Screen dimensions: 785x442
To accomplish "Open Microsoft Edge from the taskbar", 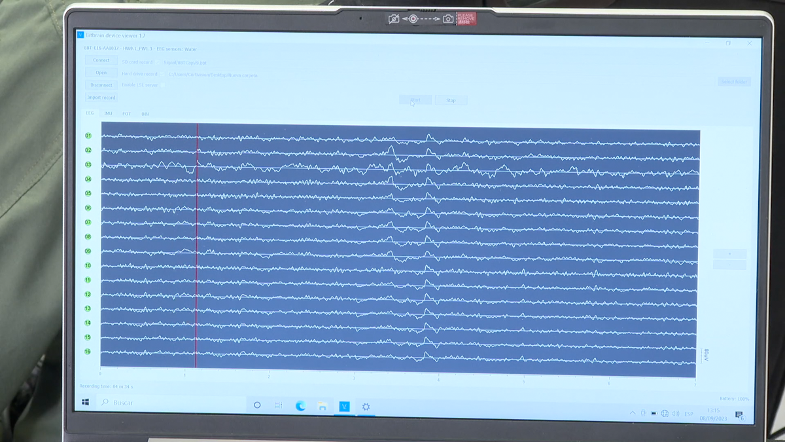I will (300, 406).
